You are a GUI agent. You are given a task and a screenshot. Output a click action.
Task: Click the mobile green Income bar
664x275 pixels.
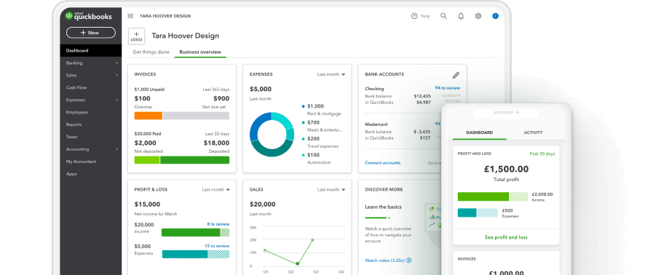(493, 196)
